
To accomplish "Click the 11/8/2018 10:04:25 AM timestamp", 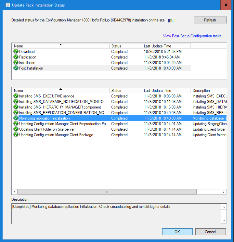I will 162,63.
